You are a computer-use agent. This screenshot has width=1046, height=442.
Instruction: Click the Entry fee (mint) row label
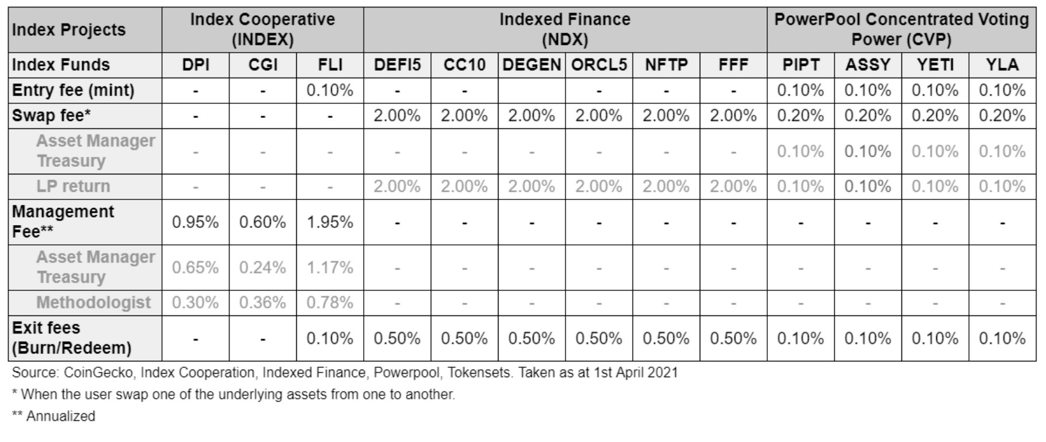point(73,90)
